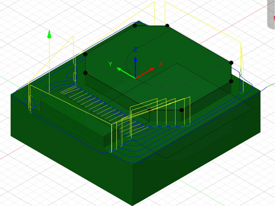Click the blue Z axis label
The image size is (275, 206).
[x=135, y=50]
